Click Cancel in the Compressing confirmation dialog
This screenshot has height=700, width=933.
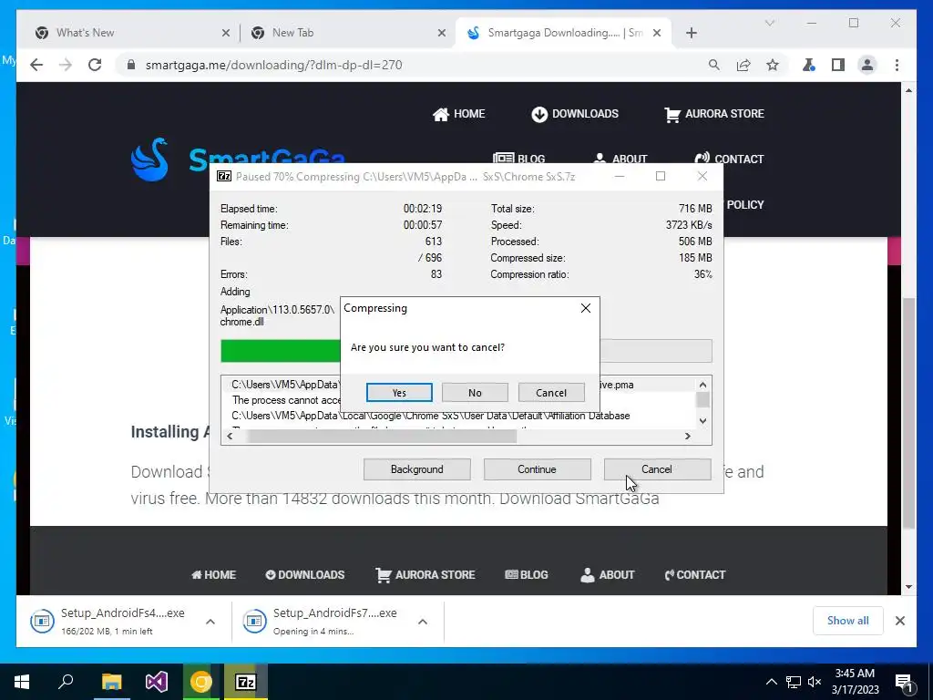pyautogui.click(x=551, y=393)
